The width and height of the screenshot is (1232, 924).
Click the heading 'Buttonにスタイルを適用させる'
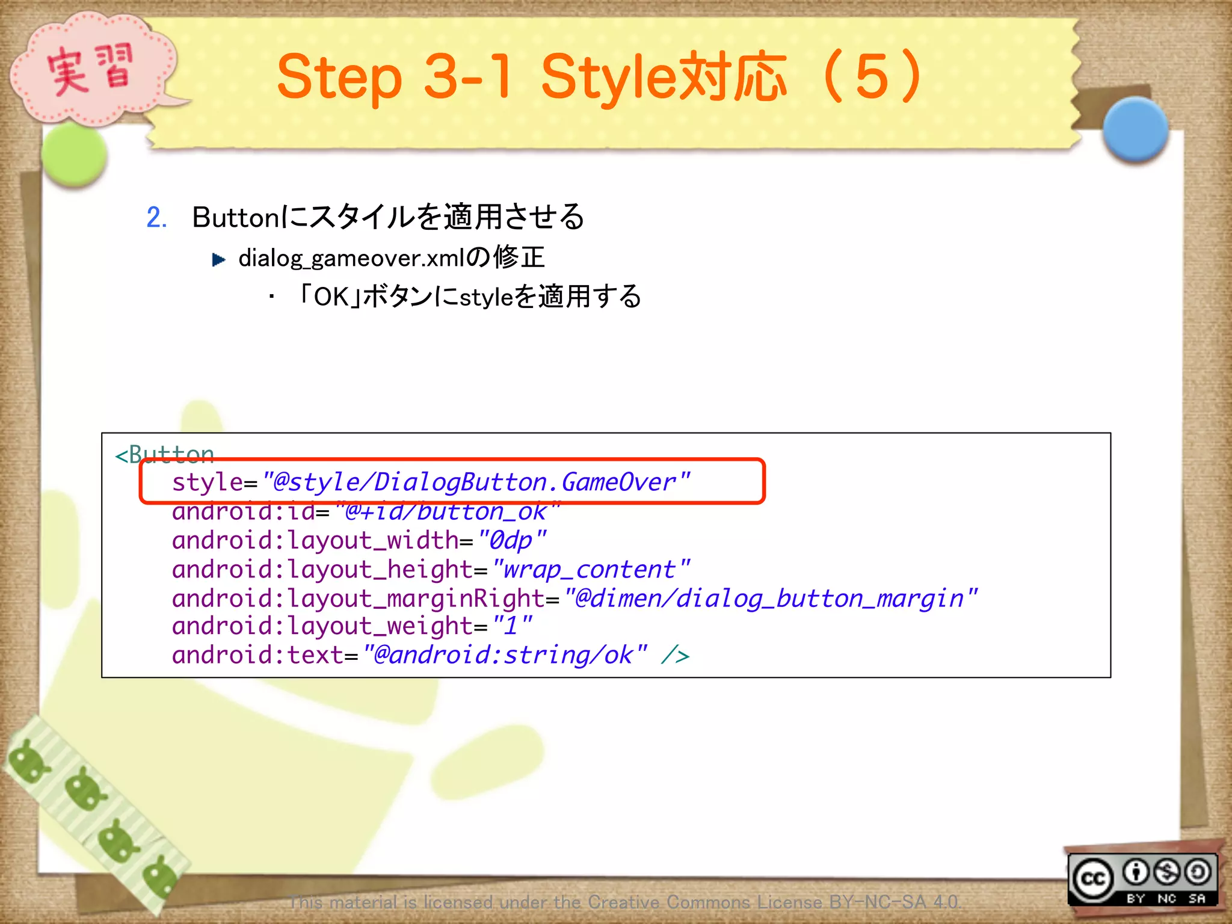pyautogui.click(x=388, y=217)
